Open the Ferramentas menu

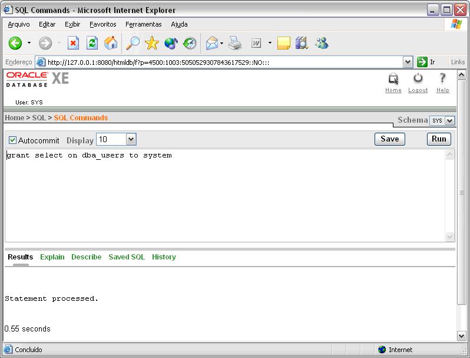(x=143, y=24)
